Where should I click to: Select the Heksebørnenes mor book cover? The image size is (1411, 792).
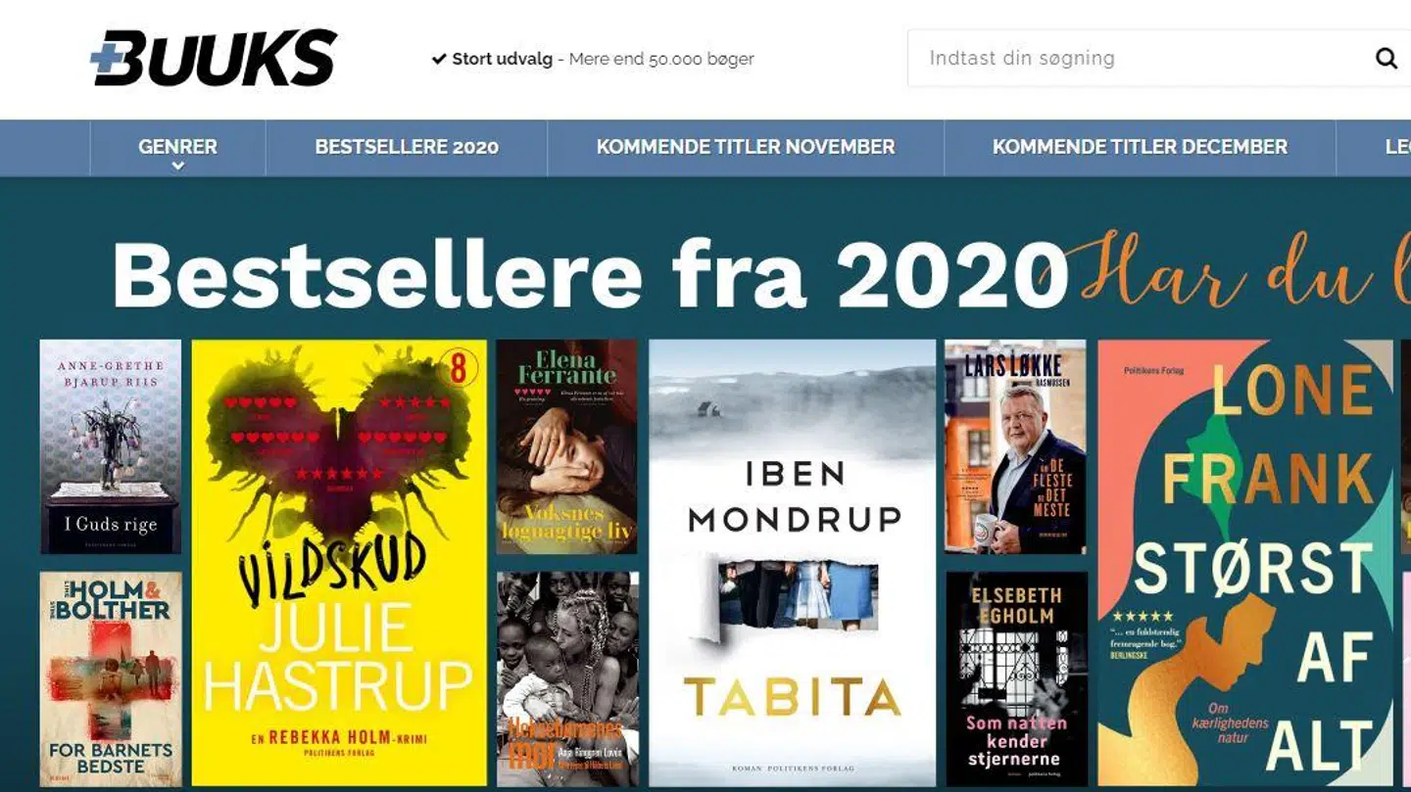tap(567, 679)
